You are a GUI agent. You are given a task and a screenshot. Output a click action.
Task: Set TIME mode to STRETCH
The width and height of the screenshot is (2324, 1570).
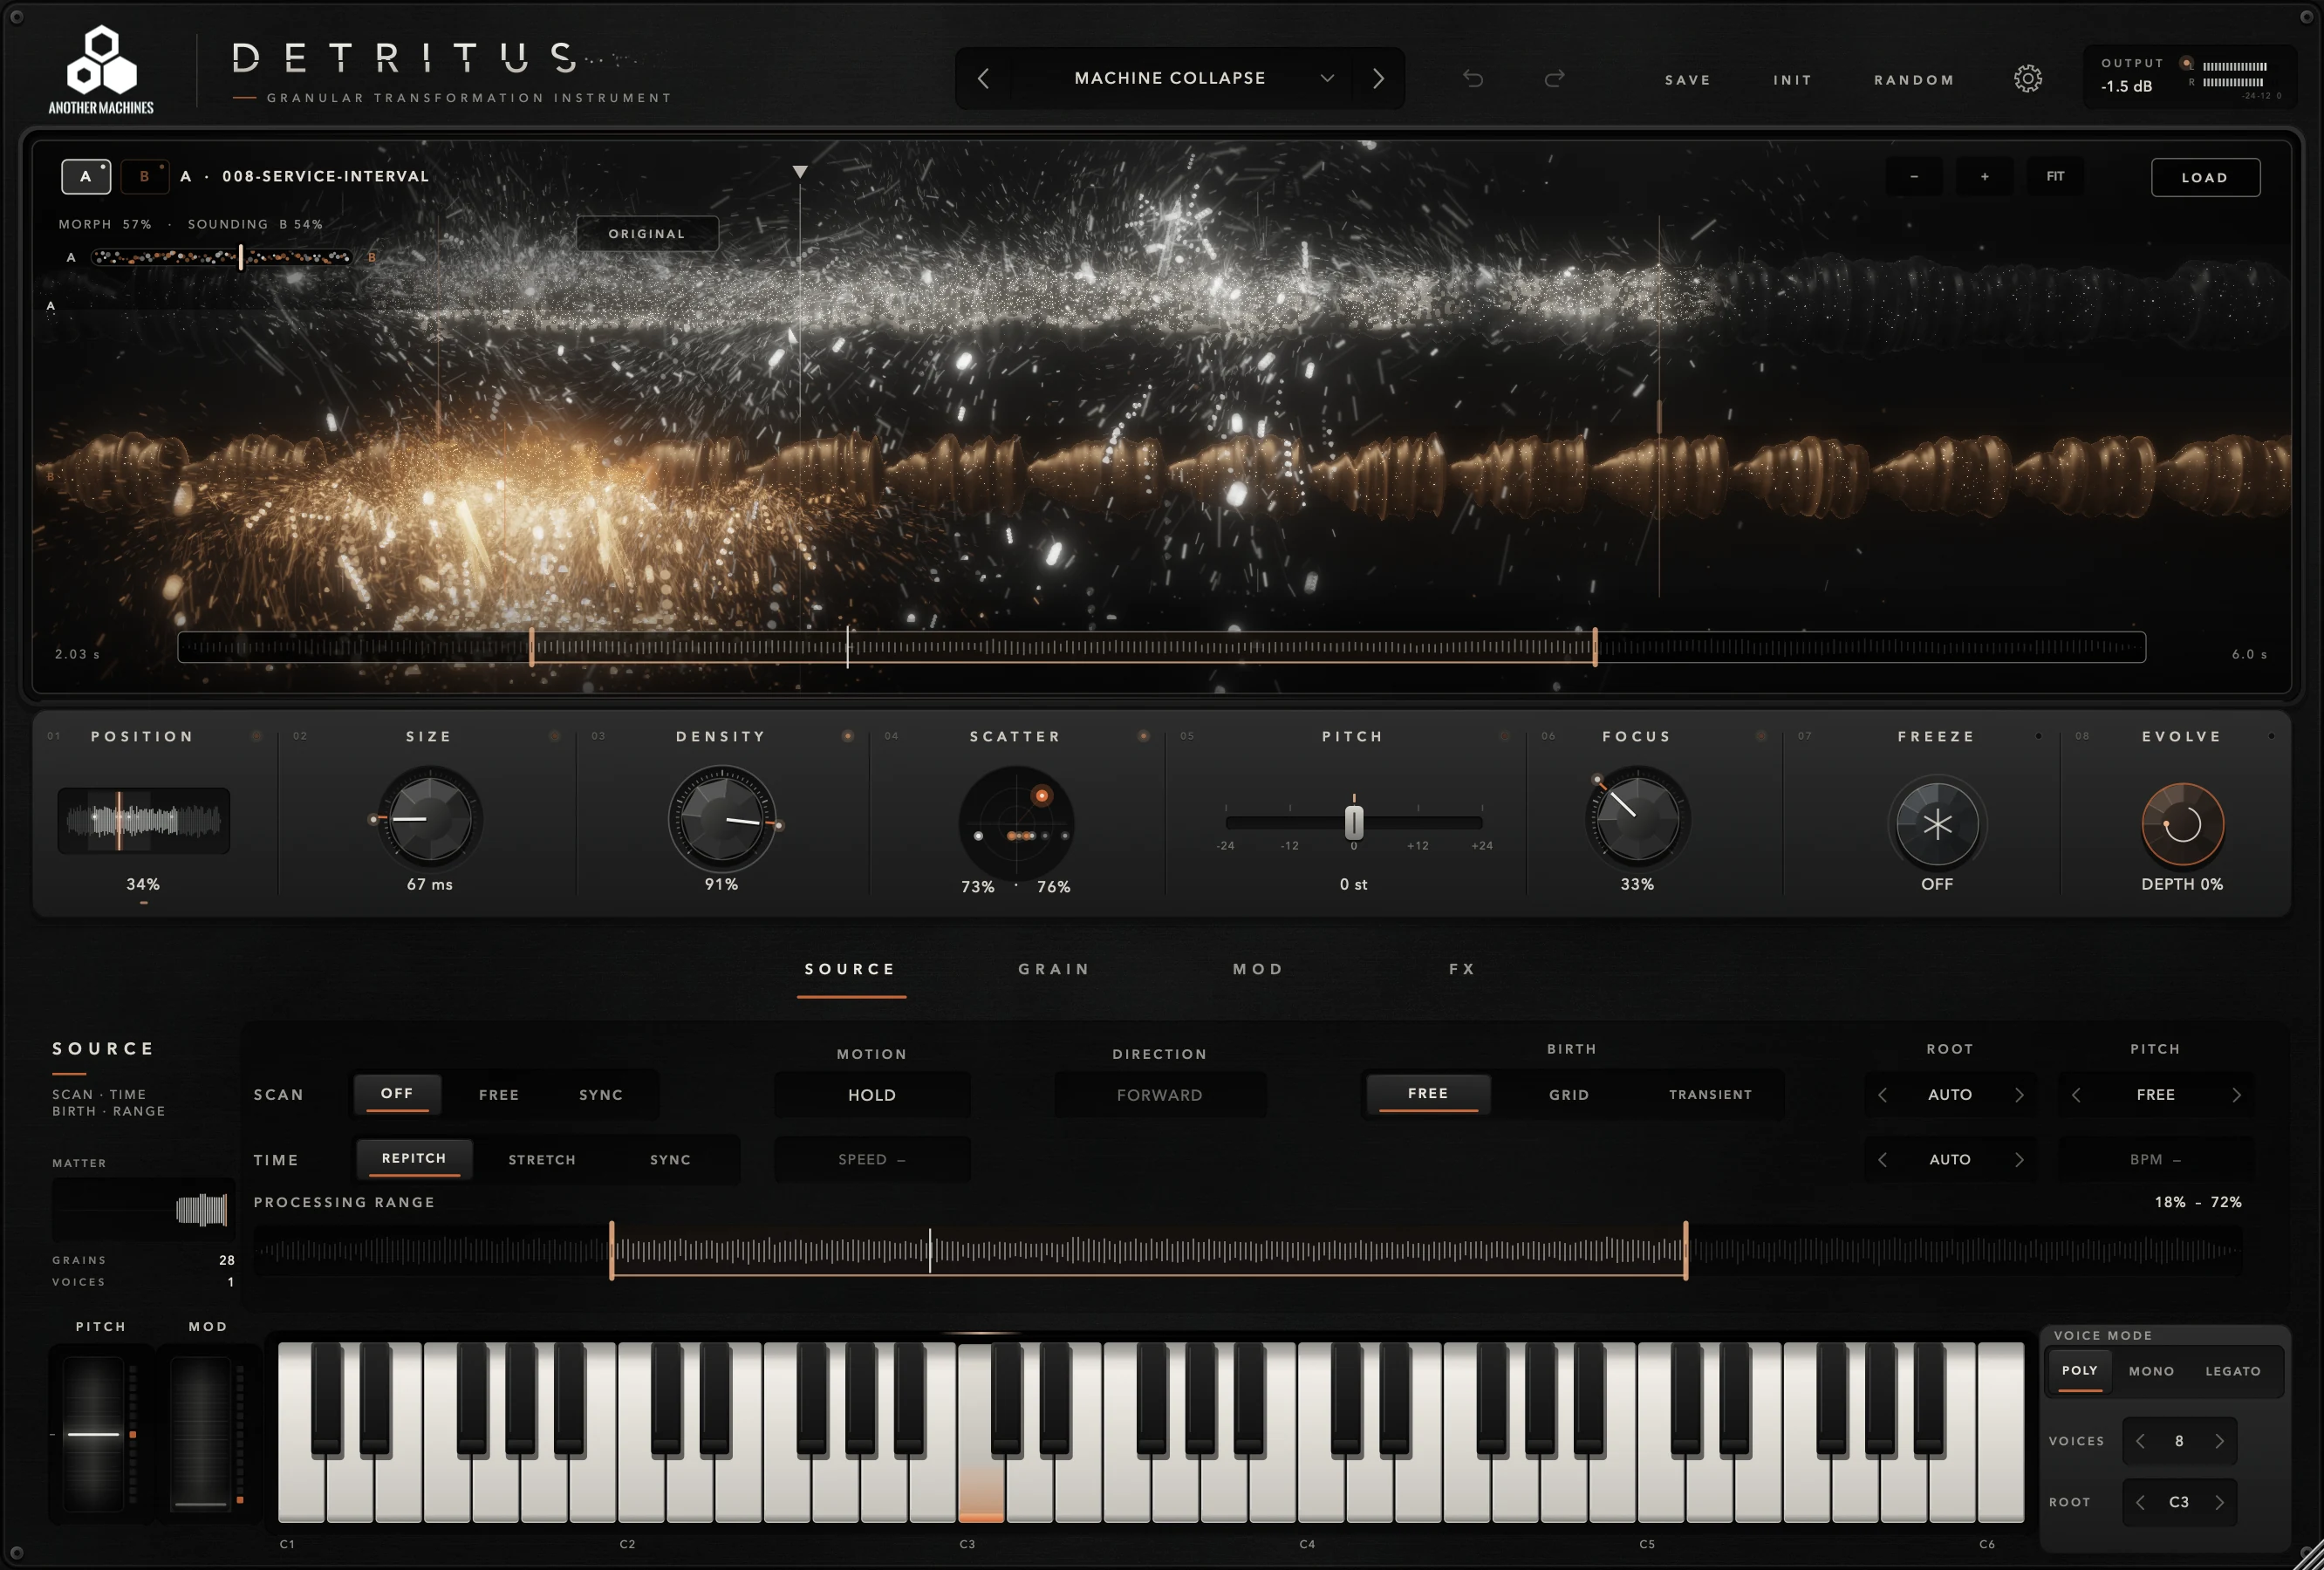tap(542, 1160)
